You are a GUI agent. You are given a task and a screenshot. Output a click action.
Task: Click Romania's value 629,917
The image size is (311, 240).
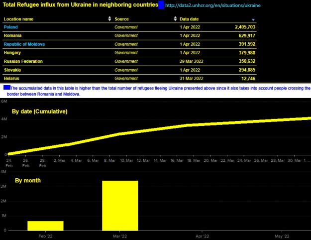[247, 36]
